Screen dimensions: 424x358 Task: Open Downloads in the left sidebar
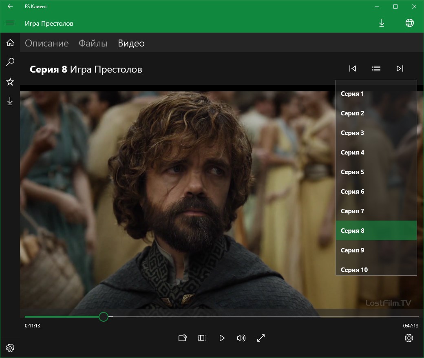[x=10, y=101]
